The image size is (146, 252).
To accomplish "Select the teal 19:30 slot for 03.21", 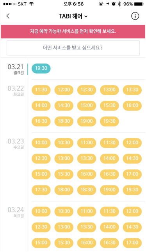I will pos(41,69).
